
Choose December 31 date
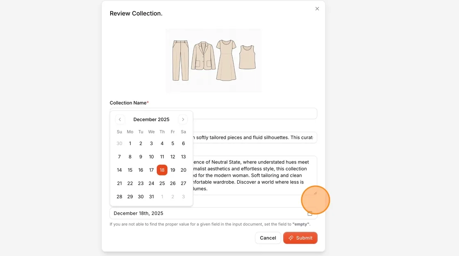point(151,197)
